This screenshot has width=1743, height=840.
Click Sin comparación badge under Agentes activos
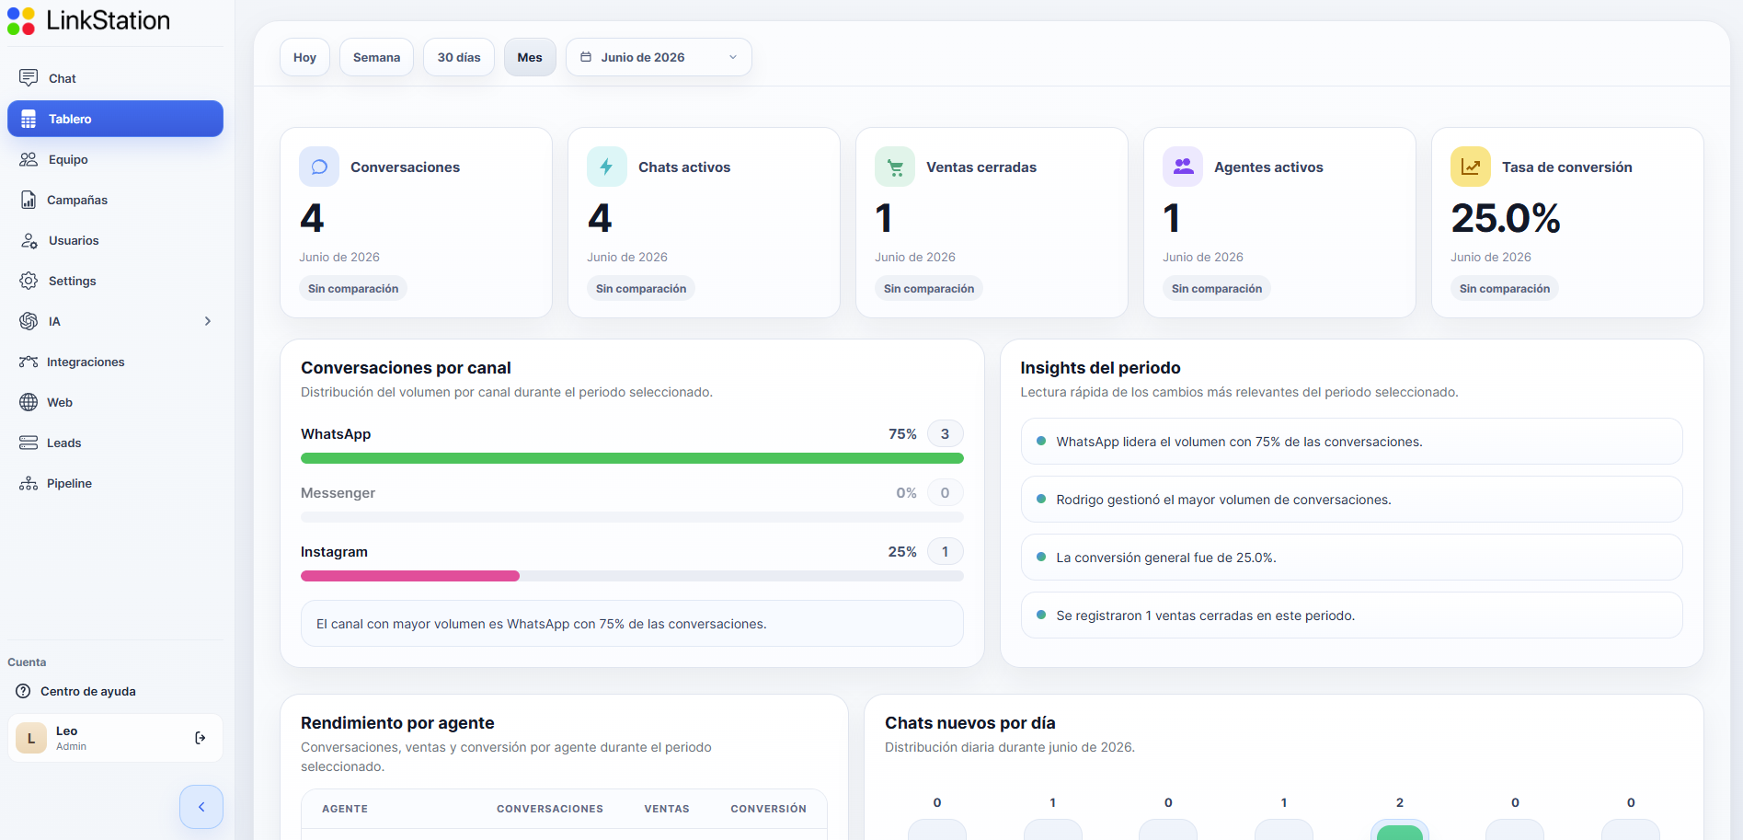(1217, 288)
